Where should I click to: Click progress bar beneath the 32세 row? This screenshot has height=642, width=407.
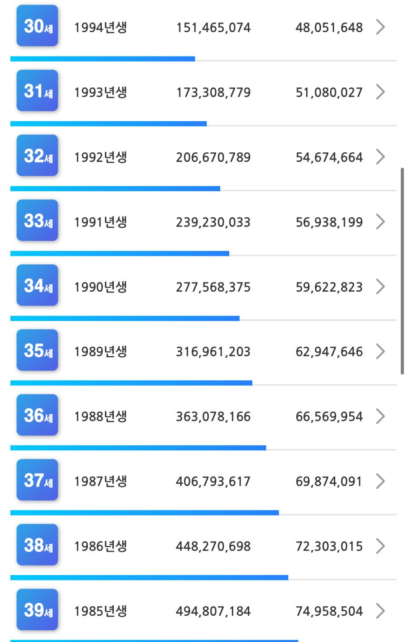click(115, 189)
